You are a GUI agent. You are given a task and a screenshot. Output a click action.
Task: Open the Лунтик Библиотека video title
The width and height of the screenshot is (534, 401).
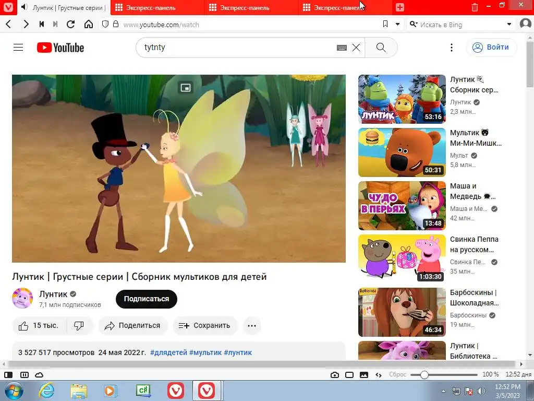pyautogui.click(x=474, y=351)
